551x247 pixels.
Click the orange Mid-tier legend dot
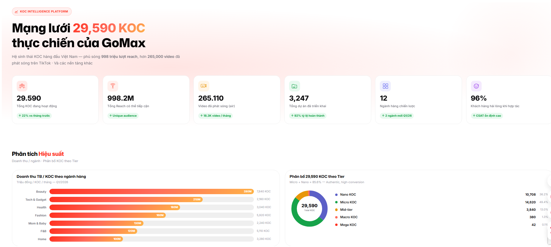tap(336, 210)
